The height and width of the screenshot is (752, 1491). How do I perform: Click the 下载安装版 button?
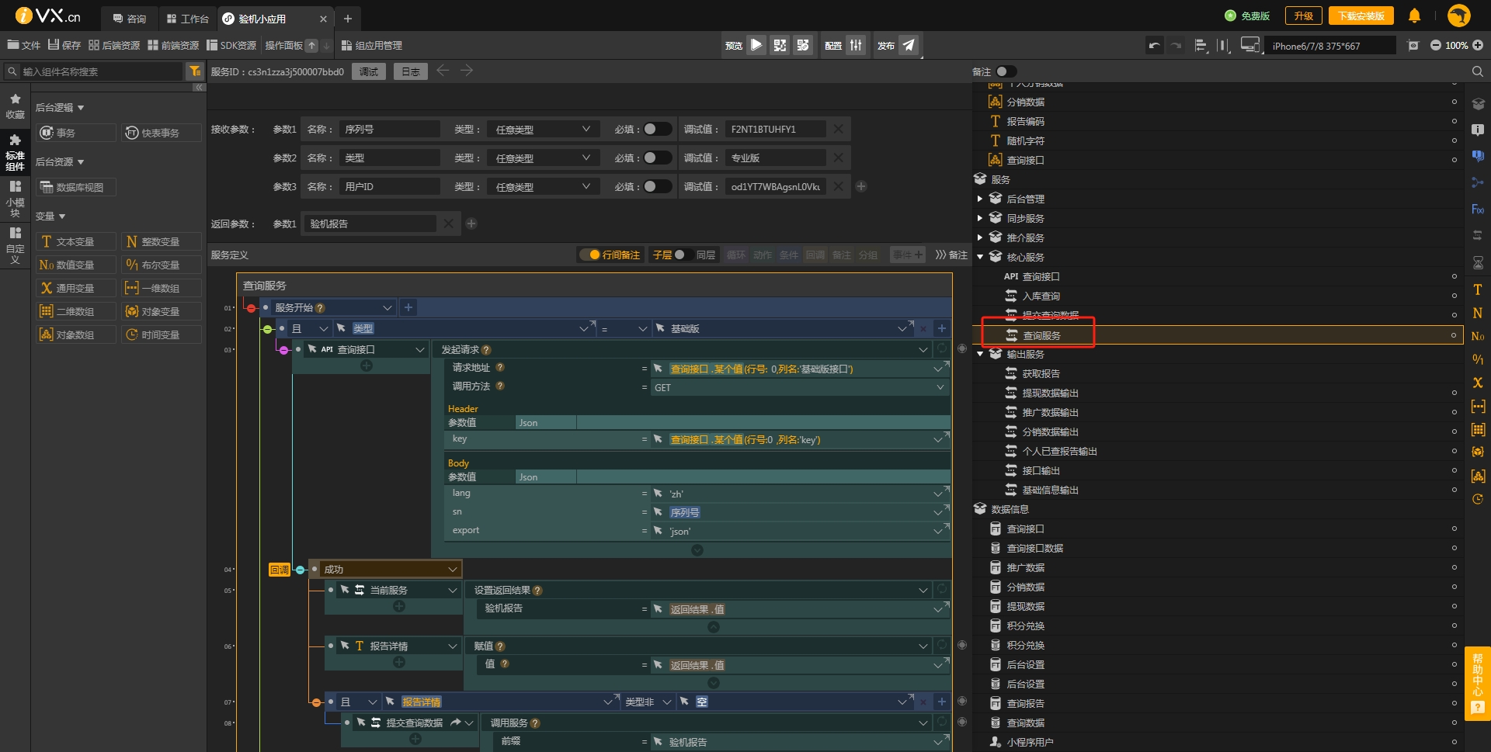[1361, 16]
